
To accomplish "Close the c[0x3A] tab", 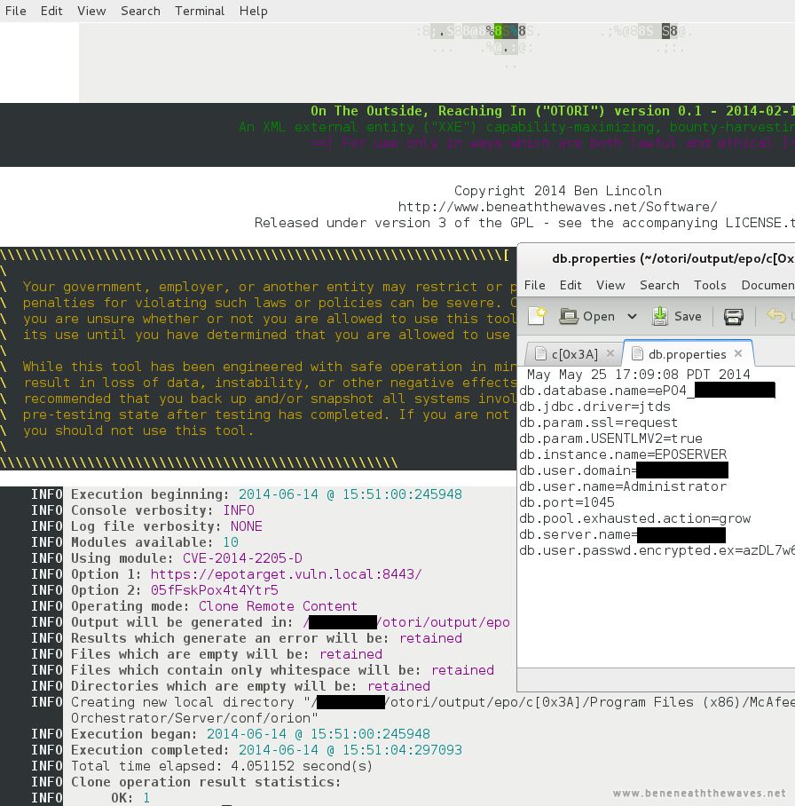I will click(610, 353).
